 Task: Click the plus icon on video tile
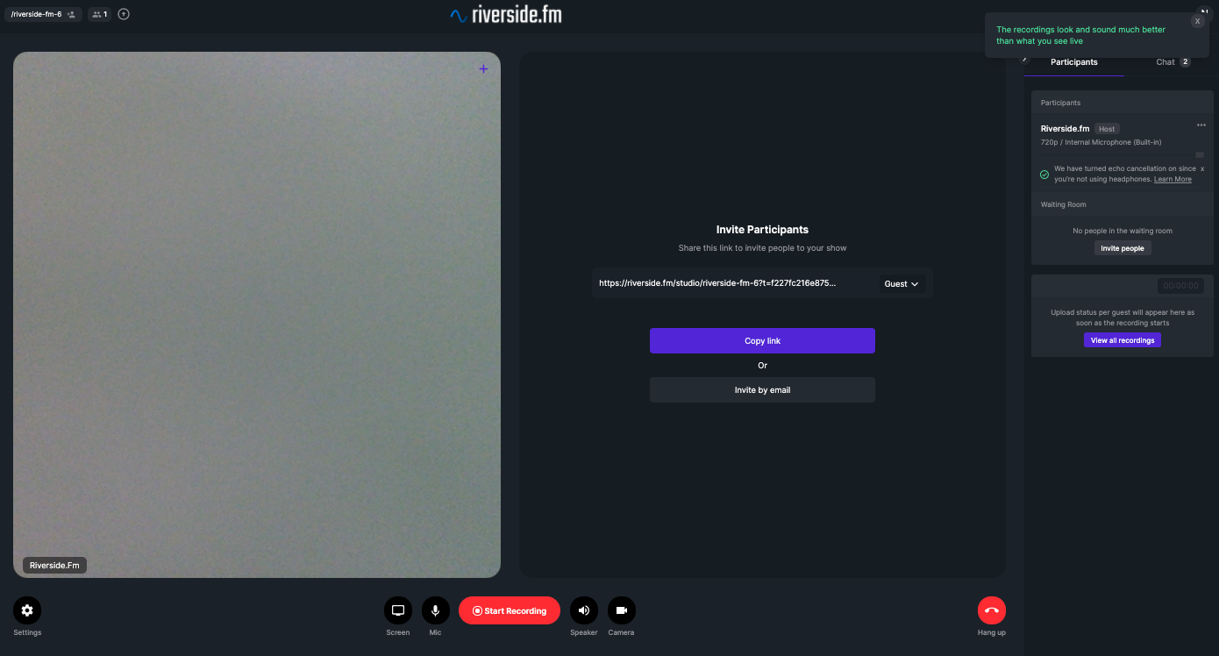(483, 69)
